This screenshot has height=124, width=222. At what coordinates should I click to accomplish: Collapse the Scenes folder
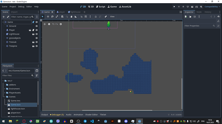click(x=5, y=97)
